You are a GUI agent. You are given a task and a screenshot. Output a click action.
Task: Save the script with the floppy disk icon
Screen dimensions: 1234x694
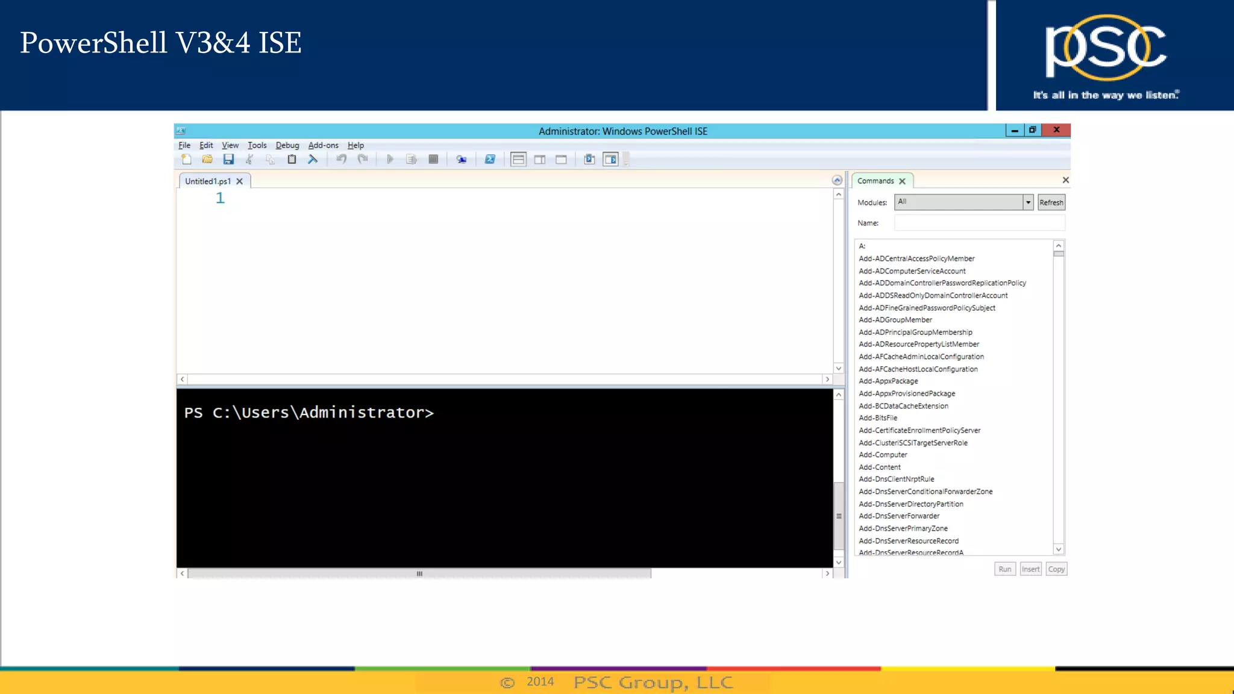pyautogui.click(x=228, y=160)
